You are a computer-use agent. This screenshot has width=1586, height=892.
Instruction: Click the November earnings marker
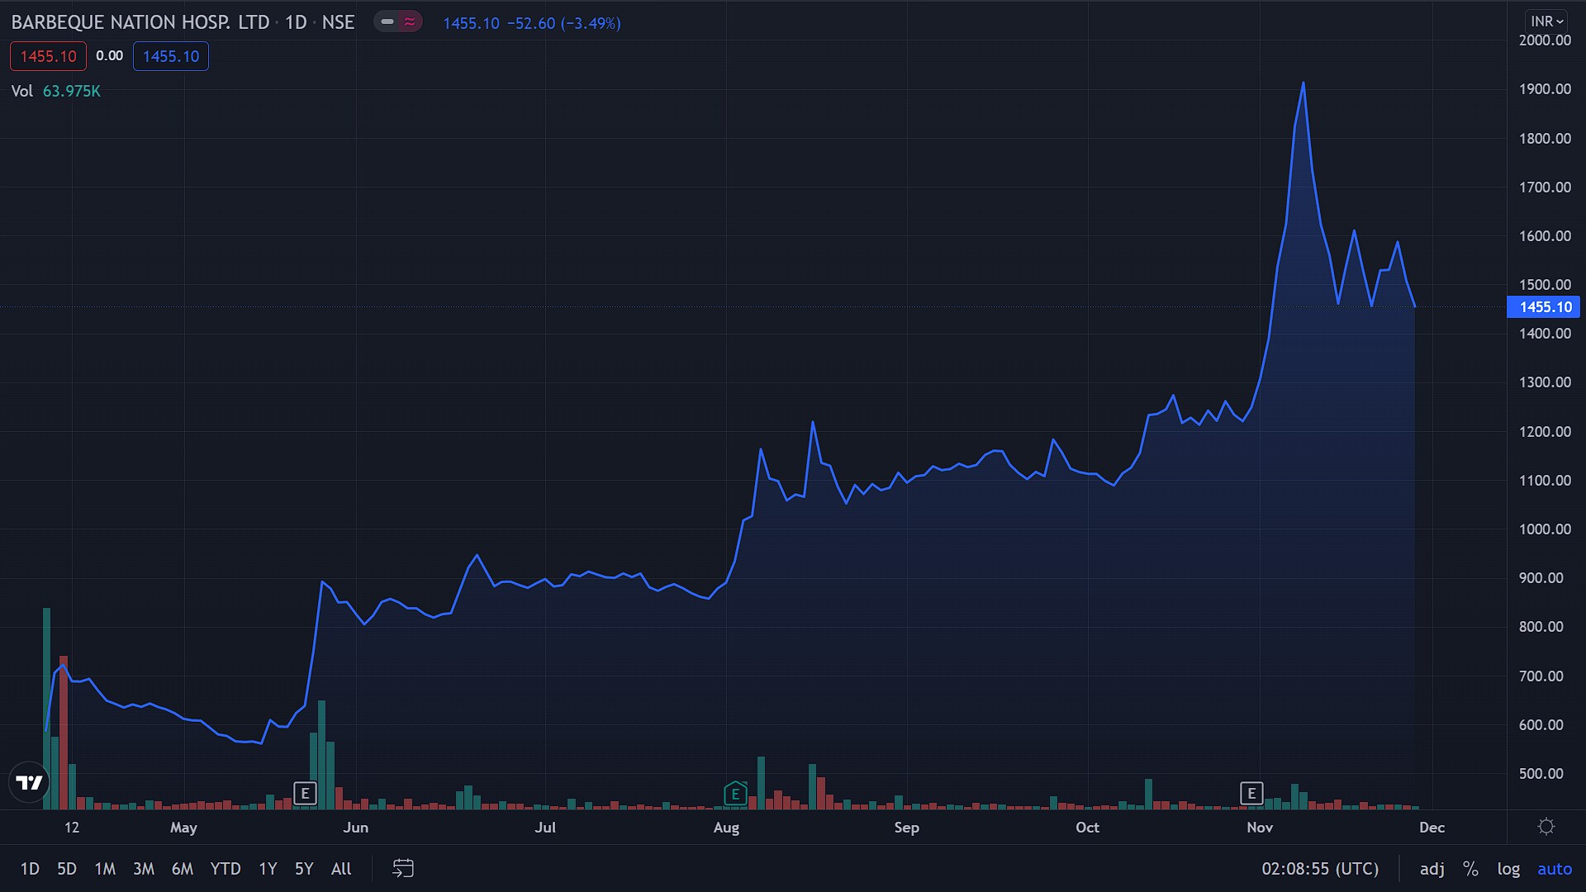pyautogui.click(x=1251, y=794)
